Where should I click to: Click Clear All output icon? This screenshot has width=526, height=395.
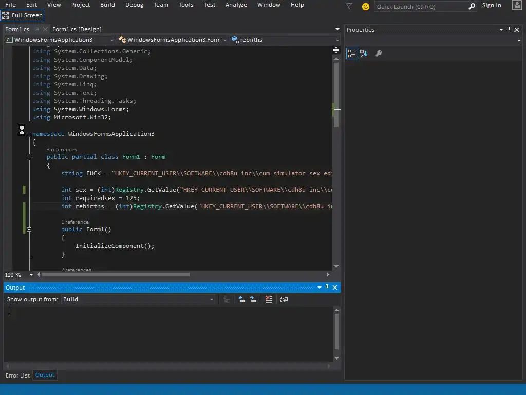(x=269, y=299)
